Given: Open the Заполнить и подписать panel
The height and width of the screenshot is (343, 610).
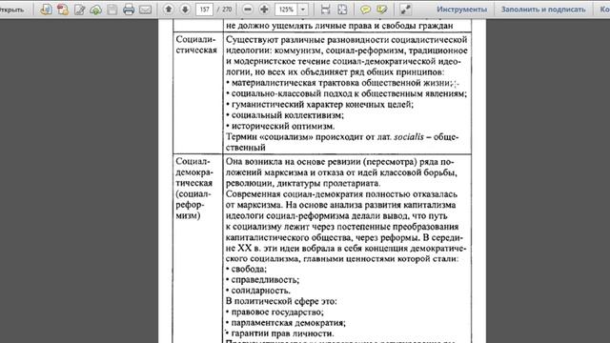Looking at the screenshot, I should [543, 10].
